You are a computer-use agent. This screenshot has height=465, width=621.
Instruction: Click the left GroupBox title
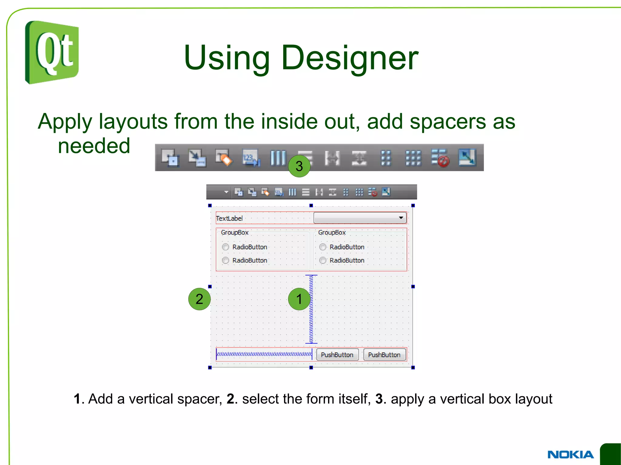point(235,232)
